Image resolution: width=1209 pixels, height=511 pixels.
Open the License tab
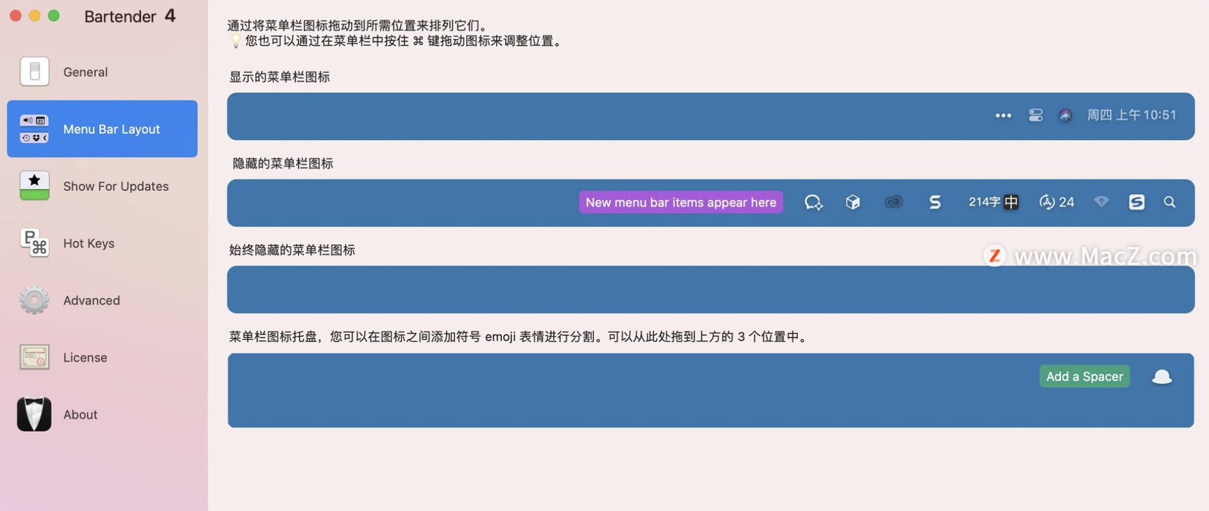[102, 358]
